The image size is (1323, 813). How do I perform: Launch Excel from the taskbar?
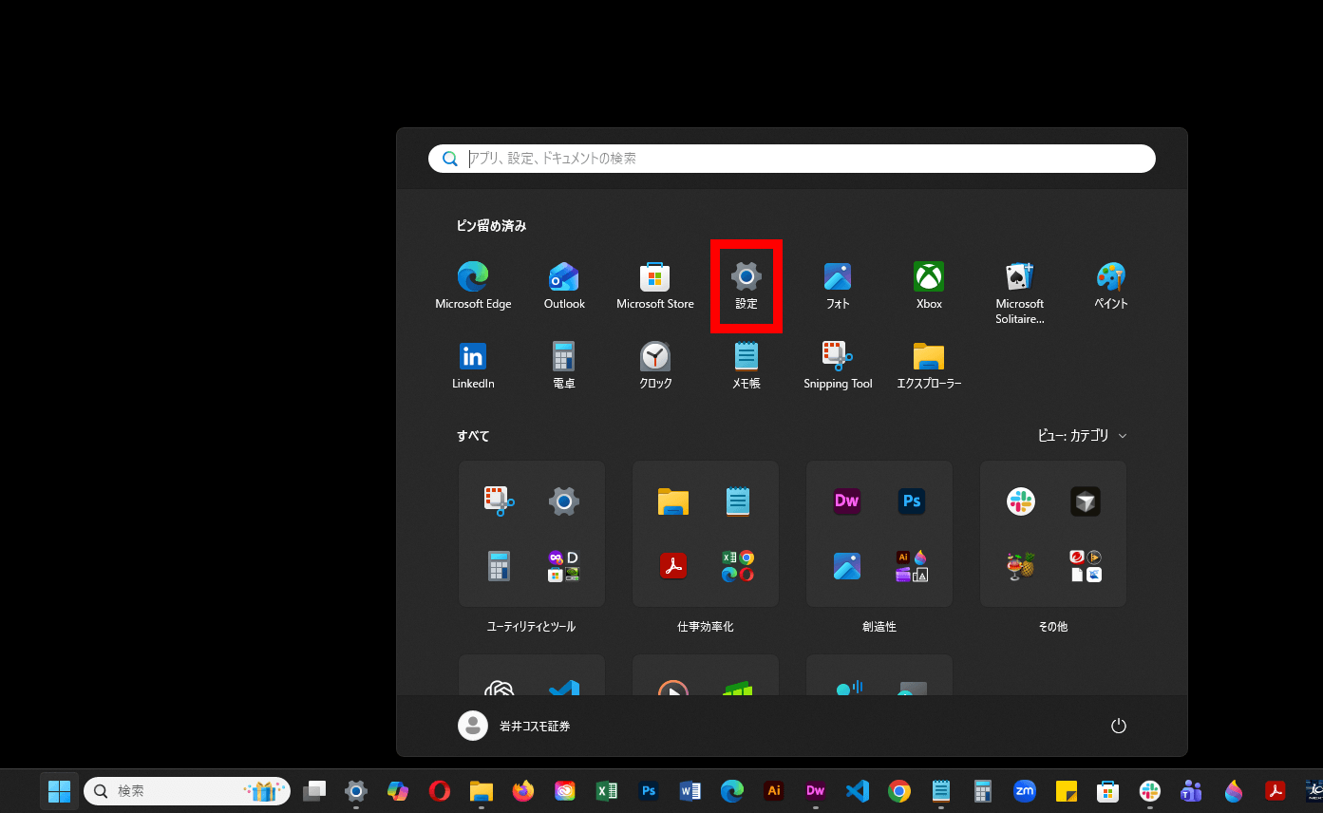point(607,791)
